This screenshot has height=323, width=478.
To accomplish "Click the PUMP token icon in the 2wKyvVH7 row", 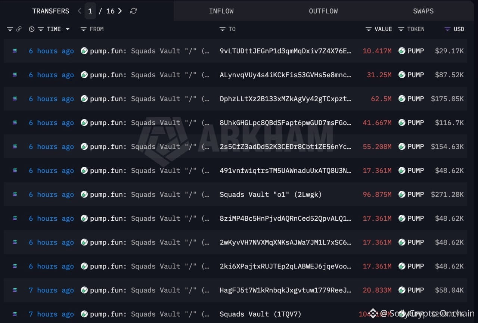I will coord(402,242).
